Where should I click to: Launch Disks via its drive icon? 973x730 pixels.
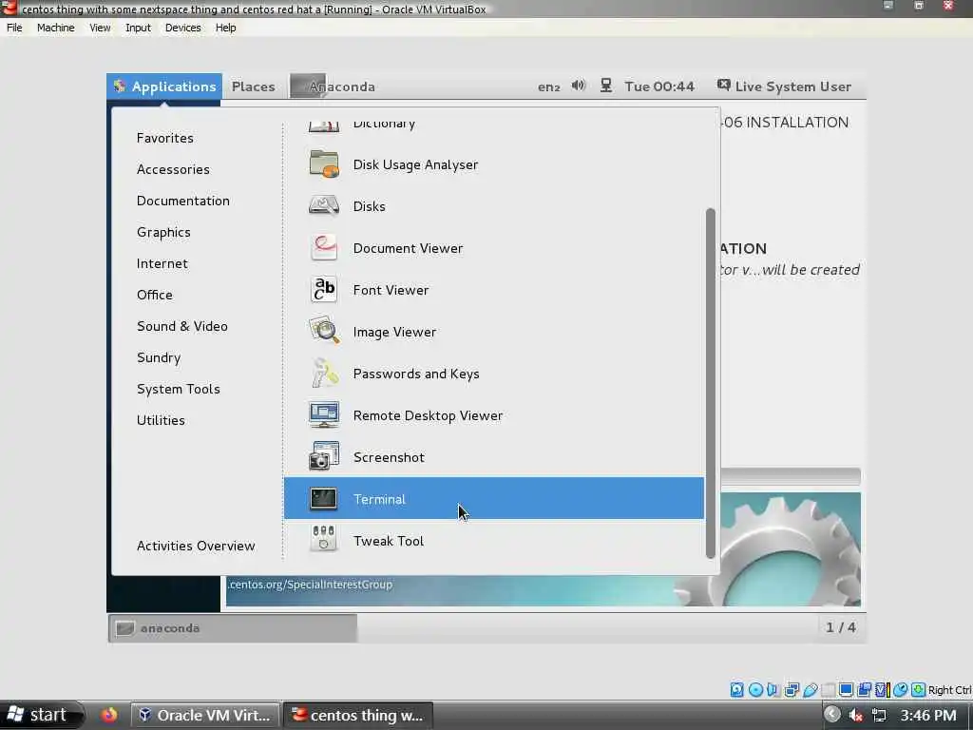tap(324, 206)
